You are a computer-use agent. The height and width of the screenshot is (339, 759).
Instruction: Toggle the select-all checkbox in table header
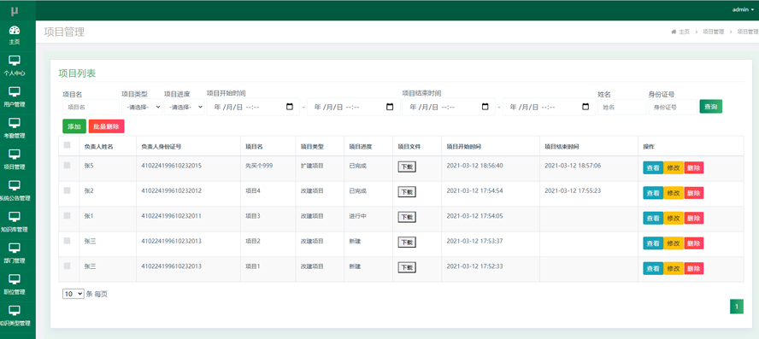68,145
